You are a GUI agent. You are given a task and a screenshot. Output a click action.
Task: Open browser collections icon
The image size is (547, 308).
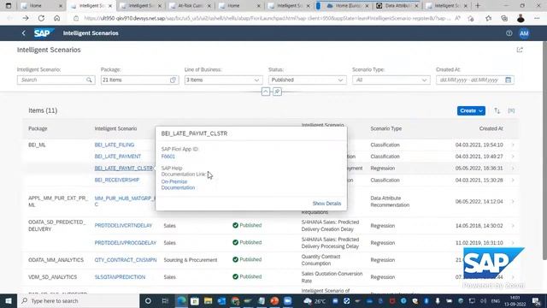click(504, 18)
